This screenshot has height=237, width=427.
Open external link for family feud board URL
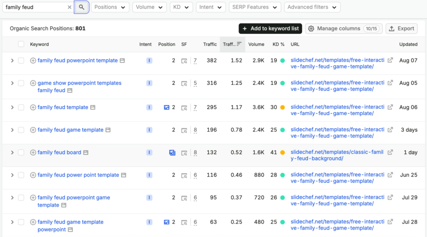point(390,152)
